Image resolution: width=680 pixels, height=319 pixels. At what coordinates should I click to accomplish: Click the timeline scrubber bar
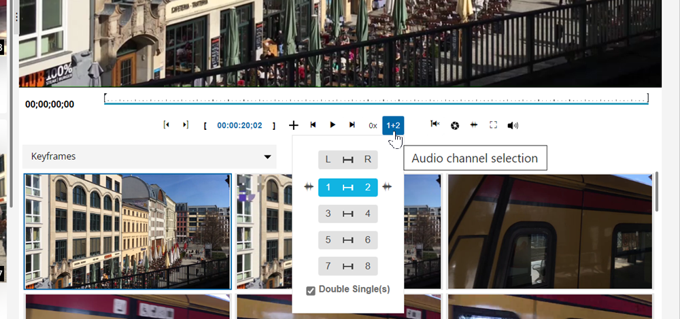click(375, 99)
